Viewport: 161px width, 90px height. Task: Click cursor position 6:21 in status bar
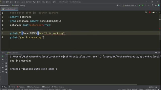tap(120, 89)
